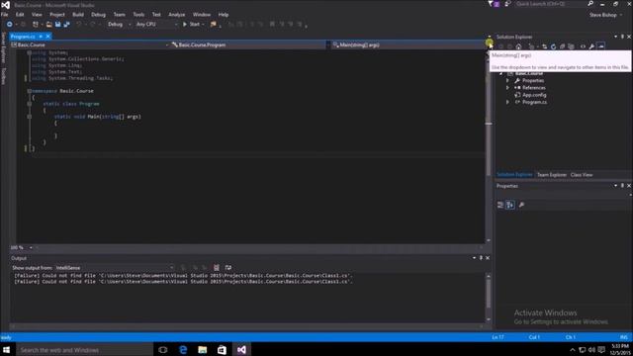Click the Open File folder icon
Image resolution: width=633 pixels, height=356 pixels.
[48, 24]
